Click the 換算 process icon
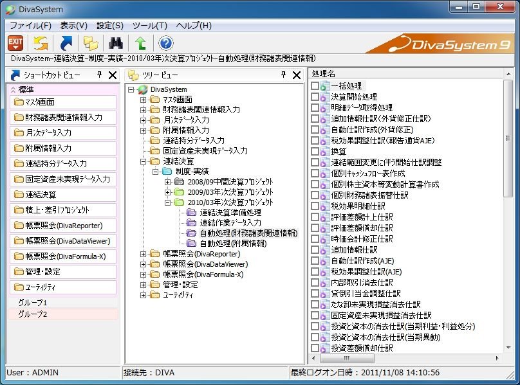The height and width of the screenshot is (385, 520). (x=324, y=152)
